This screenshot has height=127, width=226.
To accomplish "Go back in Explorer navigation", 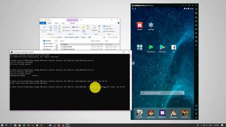I will click(x=42, y=37).
